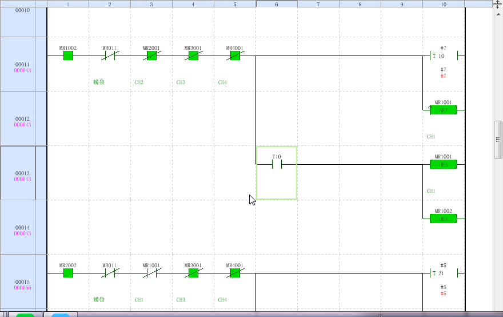This screenshot has height=317, width=503.
Task: Select the MR1002 RES coil on rung 00014
Action: 443,219
